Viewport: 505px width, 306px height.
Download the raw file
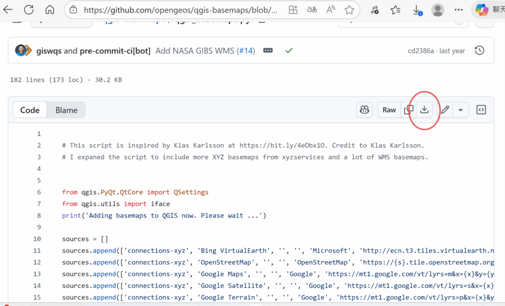point(424,110)
